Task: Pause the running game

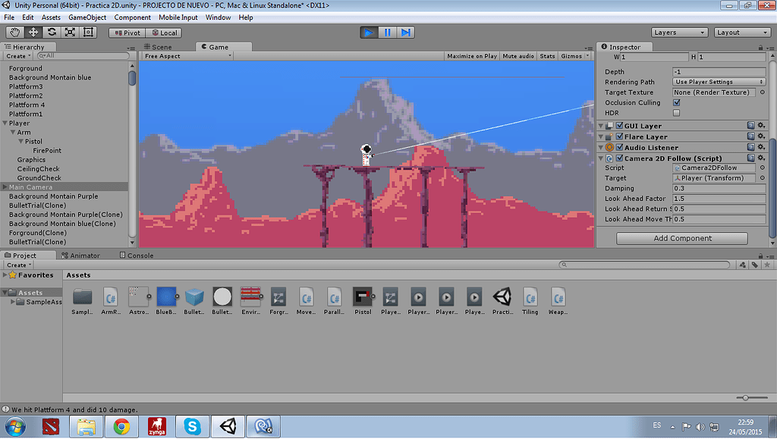Action: tap(388, 32)
